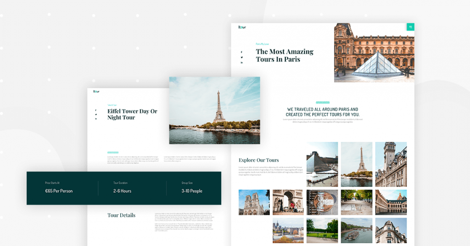The image size is (470, 246).
Task: Click the LinkedIn icon beside the Paris tours heading
Action: point(242,63)
